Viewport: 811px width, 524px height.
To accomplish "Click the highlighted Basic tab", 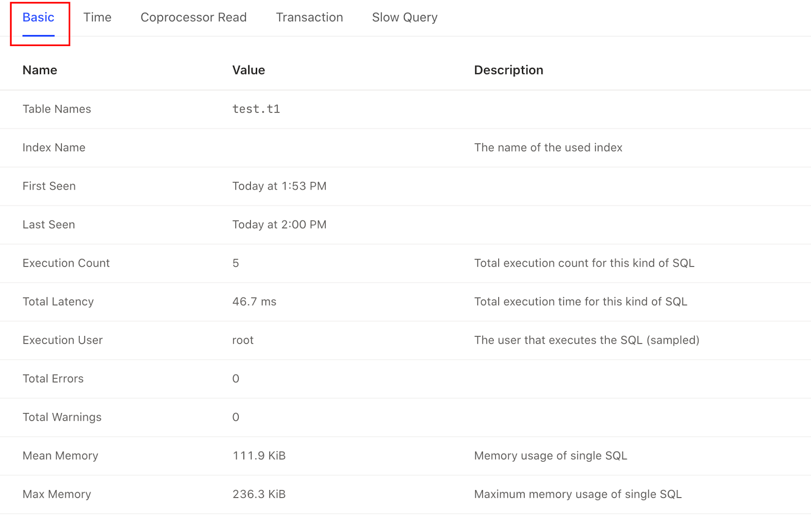I will (x=38, y=17).
